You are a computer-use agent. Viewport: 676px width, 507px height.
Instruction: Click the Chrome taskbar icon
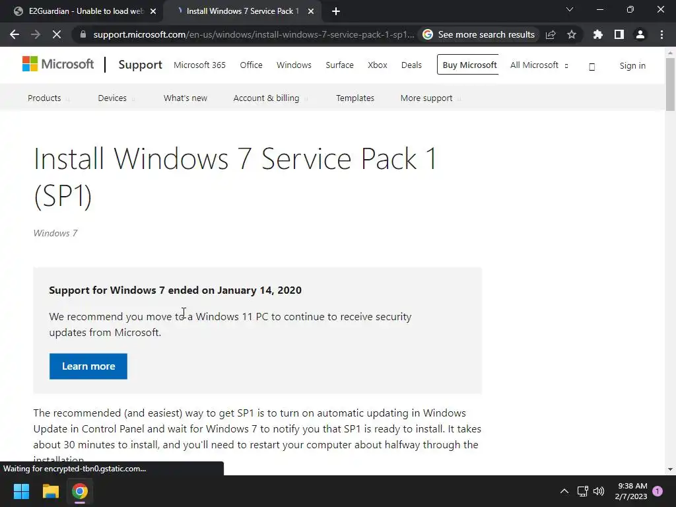click(x=80, y=491)
